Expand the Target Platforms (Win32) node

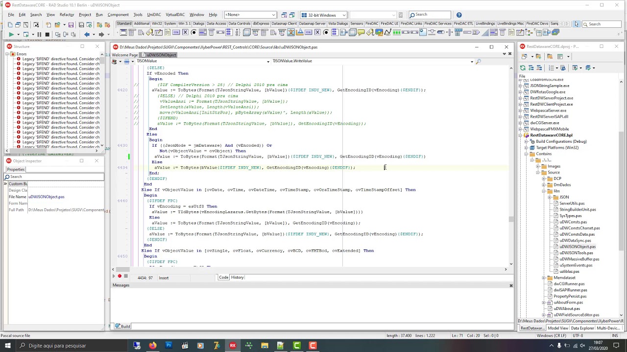pos(526,148)
